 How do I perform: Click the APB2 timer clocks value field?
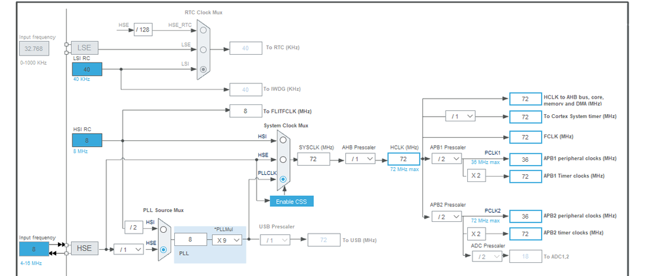(525, 234)
